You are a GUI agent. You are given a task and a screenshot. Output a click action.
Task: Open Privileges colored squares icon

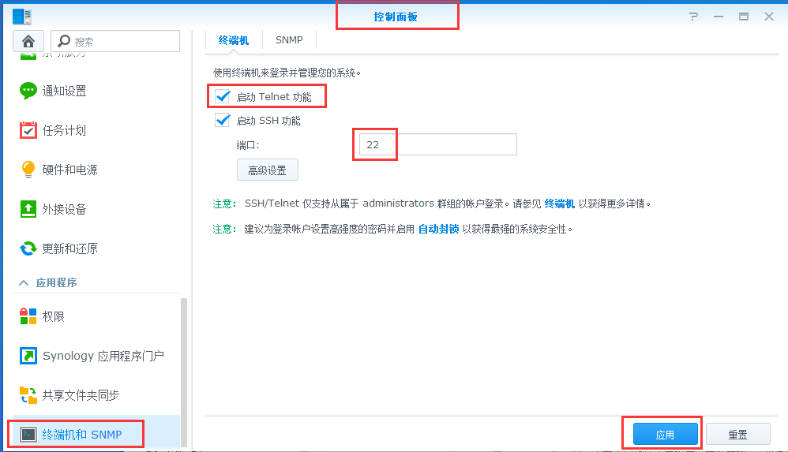pyautogui.click(x=28, y=316)
